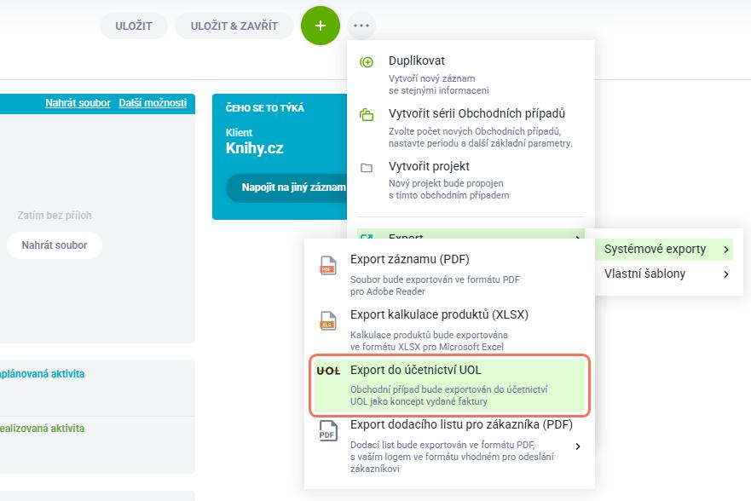Click the red PDF file icon
Viewport: 751px width, 501px height.
click(328, 265)
